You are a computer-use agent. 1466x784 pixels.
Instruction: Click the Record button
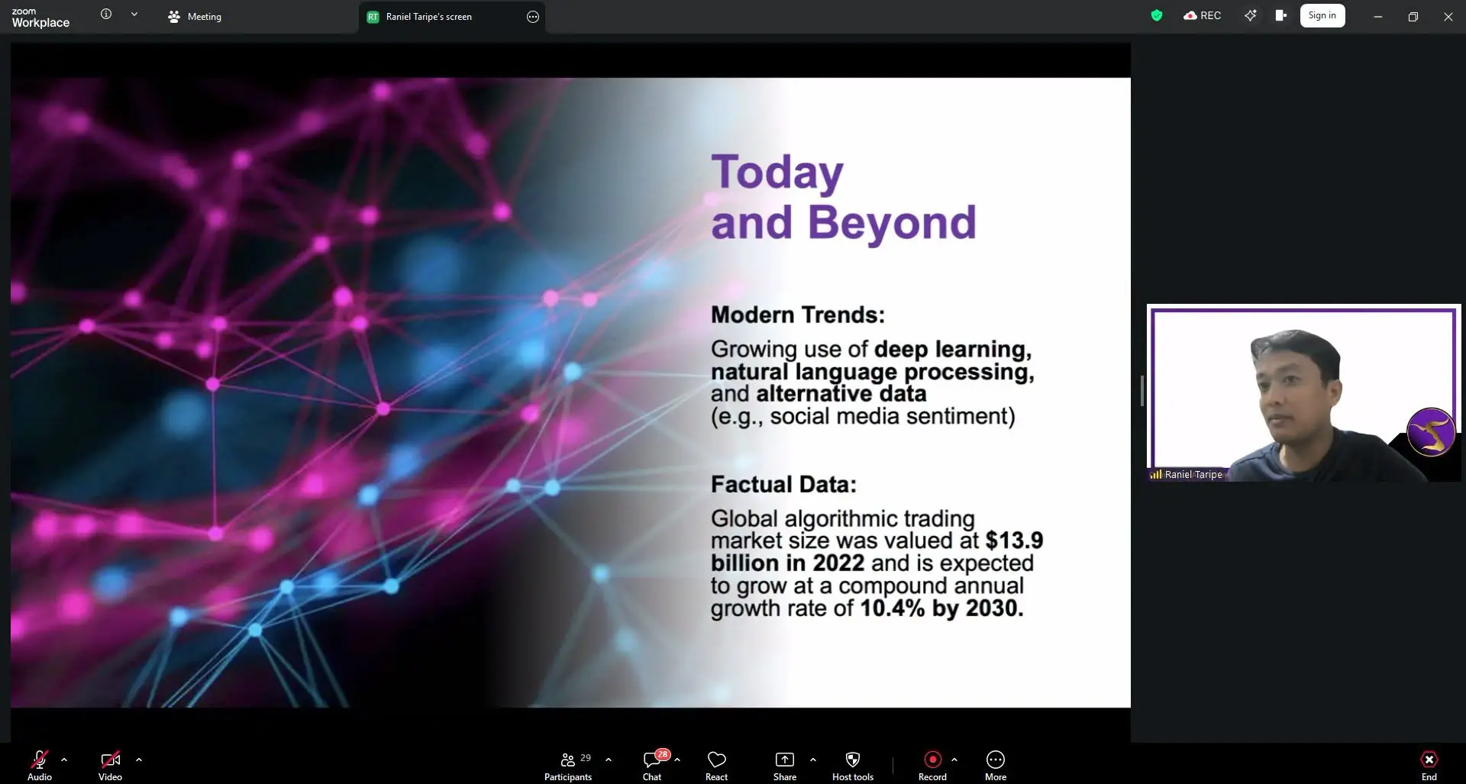pyautogui.click(x=932, y=765)
